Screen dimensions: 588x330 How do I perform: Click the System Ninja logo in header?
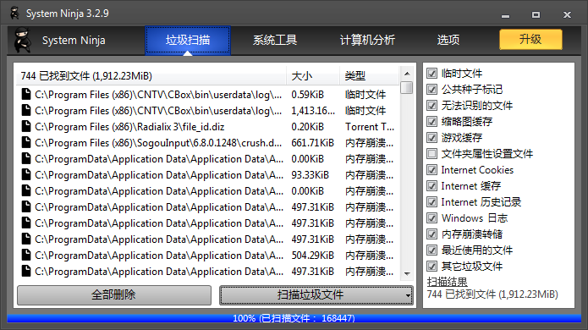(x=23, y=40)
